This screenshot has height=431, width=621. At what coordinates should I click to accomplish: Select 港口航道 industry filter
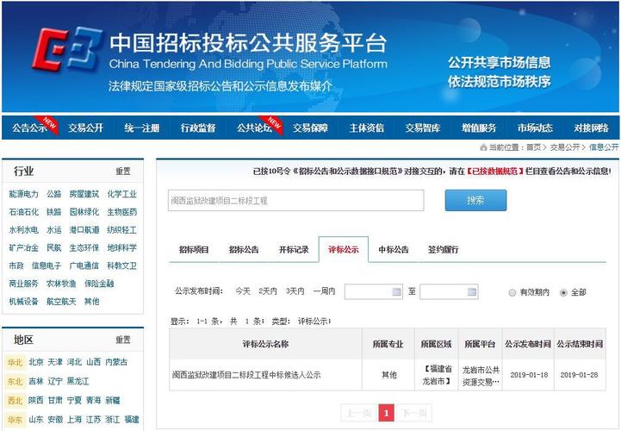84,229
